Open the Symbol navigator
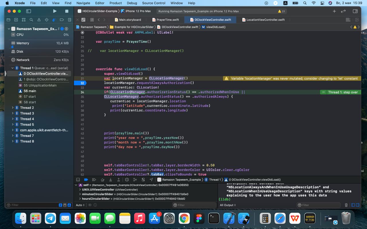Image resolution: width=367 pixels, height=229 pixels. click(24, 20)
